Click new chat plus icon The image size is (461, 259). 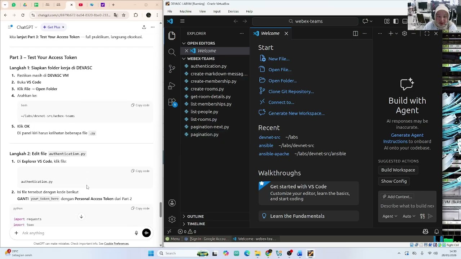click(x=390, y=33)
